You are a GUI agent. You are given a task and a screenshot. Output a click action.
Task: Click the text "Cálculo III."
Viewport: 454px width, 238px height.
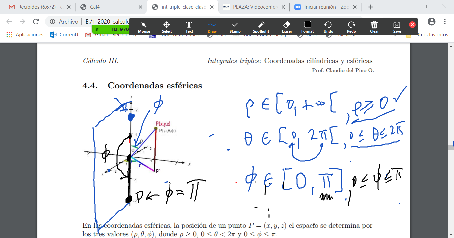pos(101,61)
